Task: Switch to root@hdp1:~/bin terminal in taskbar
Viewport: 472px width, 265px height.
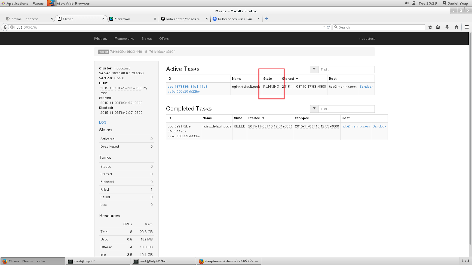Action: pos(163,261)
